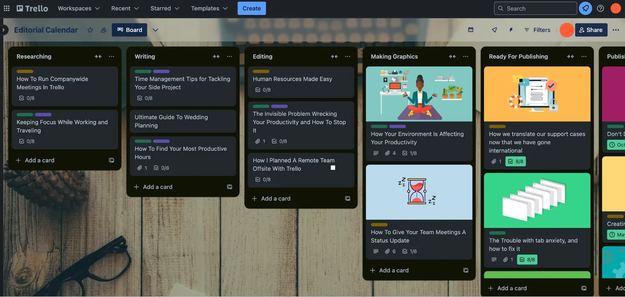
Task: Open the Starred dropdown menu
Action: [165, 8]
